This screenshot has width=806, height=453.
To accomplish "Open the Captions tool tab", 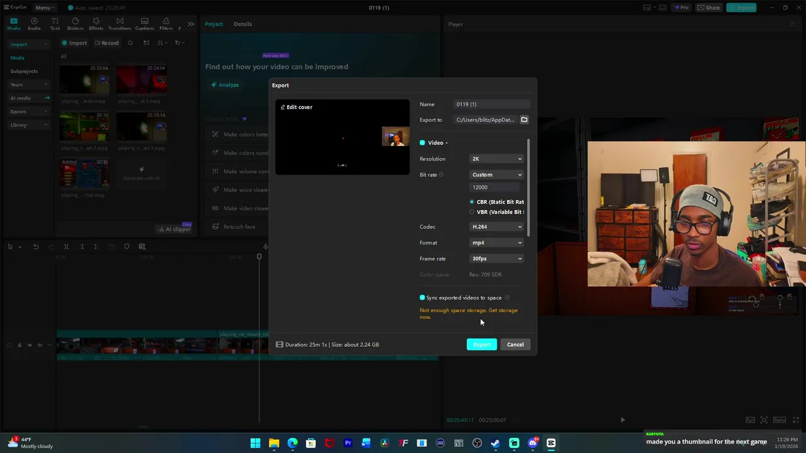I will (x=144, y=24).
